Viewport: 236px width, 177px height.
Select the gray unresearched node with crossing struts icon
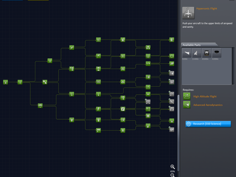coord(148,102)
